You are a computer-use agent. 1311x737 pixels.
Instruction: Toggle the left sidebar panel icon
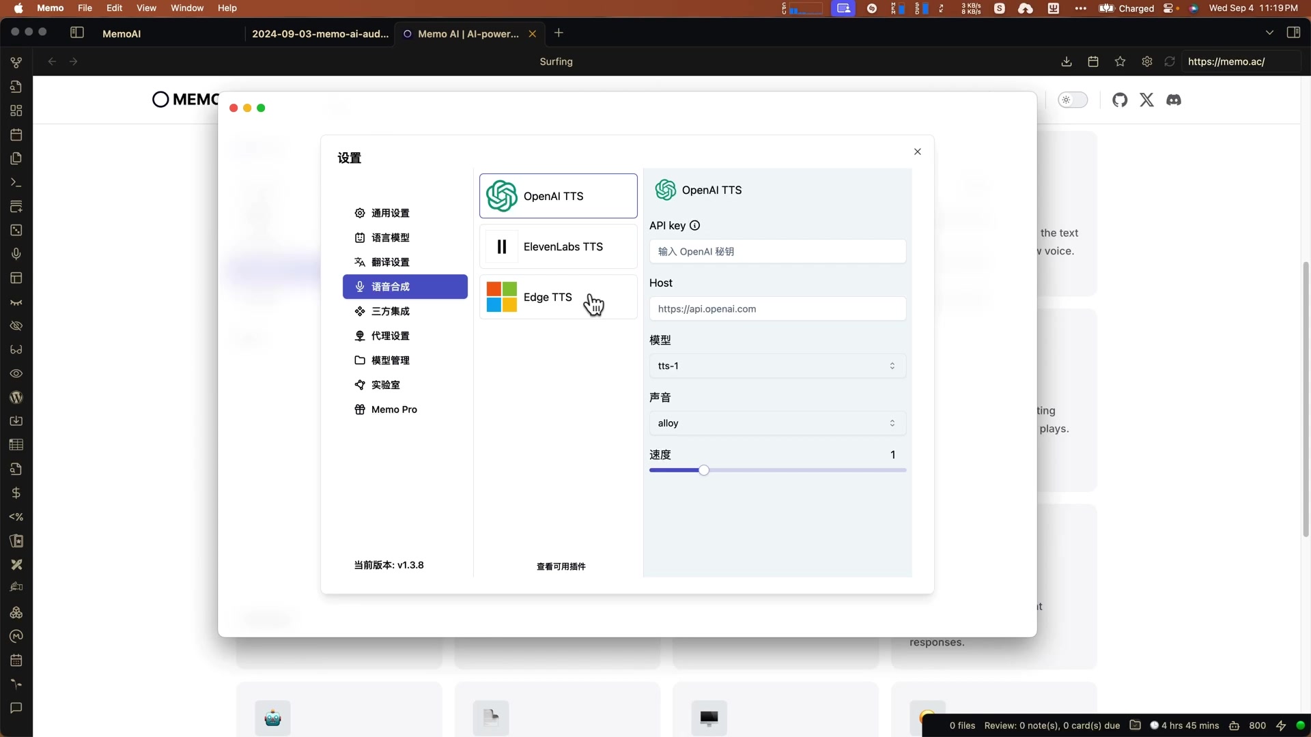click(77, 33)
